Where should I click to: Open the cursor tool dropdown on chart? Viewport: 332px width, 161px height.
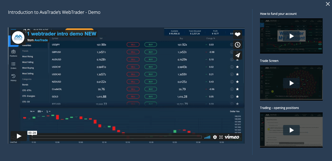click(48, 111)
